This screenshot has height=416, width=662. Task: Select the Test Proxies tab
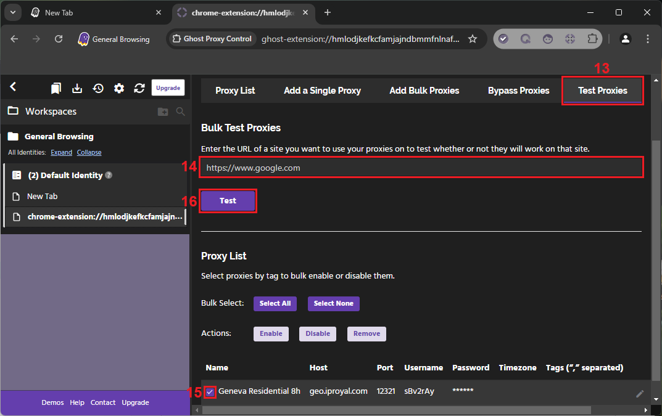click(603, 91)
